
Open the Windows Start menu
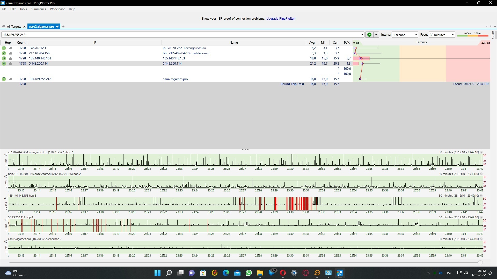click(157, 273)
